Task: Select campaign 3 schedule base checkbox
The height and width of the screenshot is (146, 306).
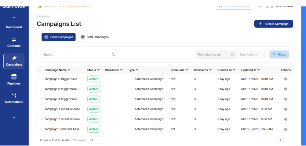Action: [x=40, y=109]
